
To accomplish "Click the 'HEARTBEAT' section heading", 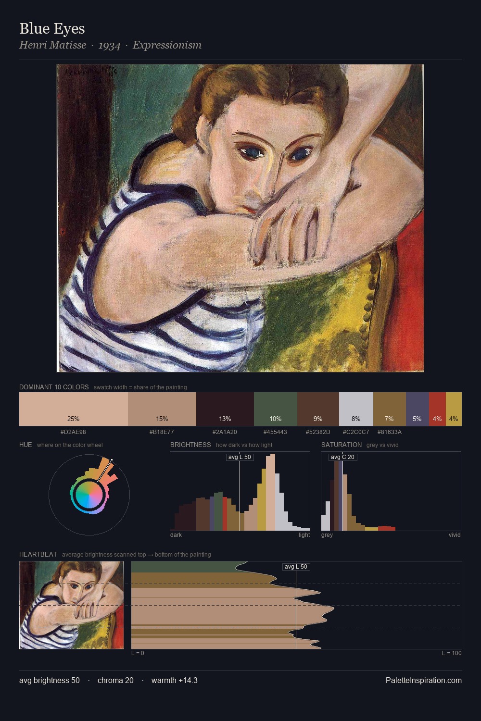I will (x=38, y=554).
